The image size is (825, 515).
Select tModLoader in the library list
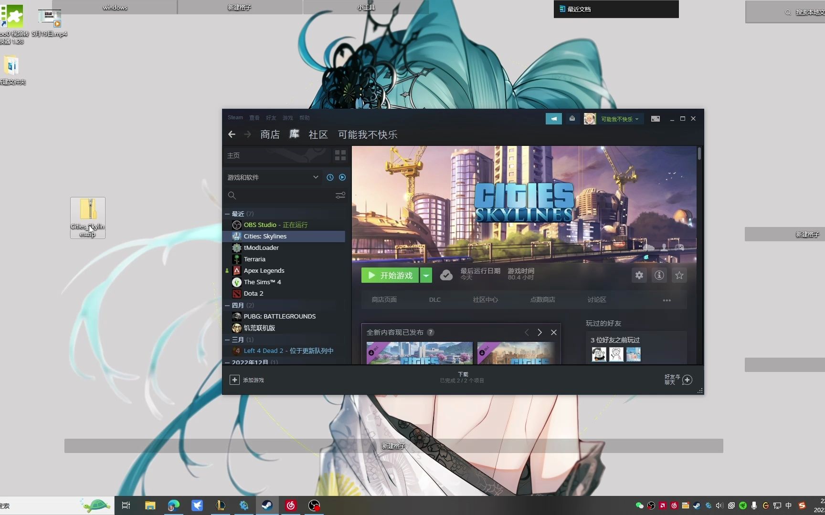tap(285, 247)
